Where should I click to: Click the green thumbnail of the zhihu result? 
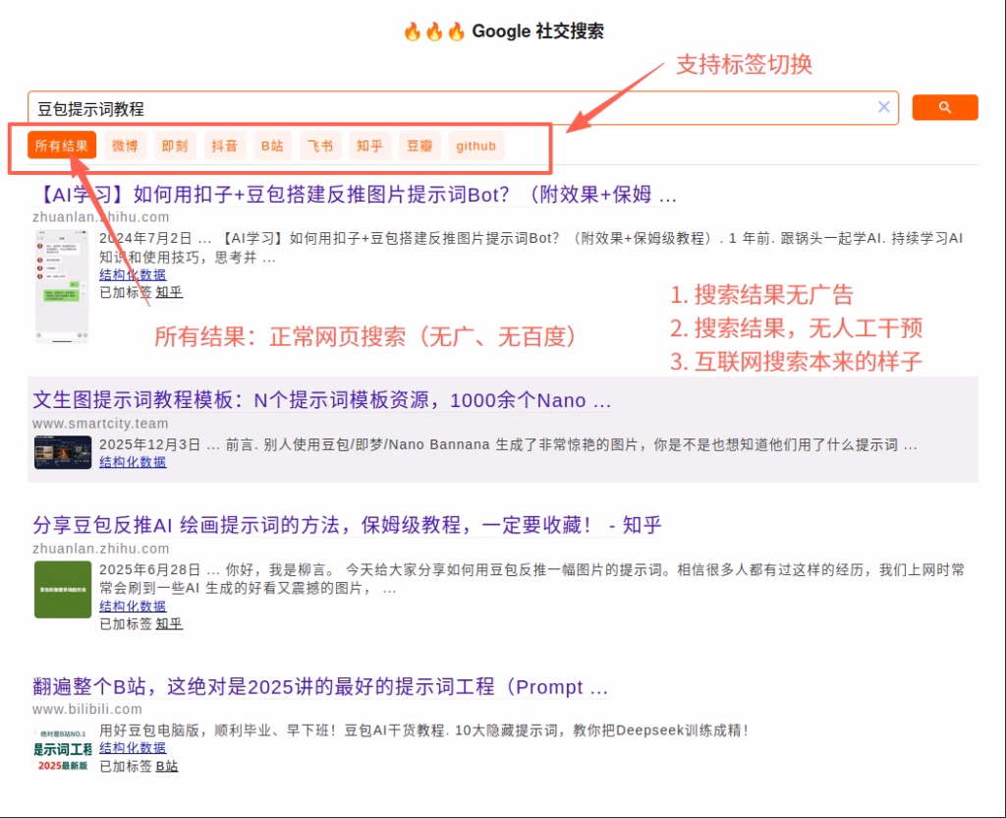62,589
